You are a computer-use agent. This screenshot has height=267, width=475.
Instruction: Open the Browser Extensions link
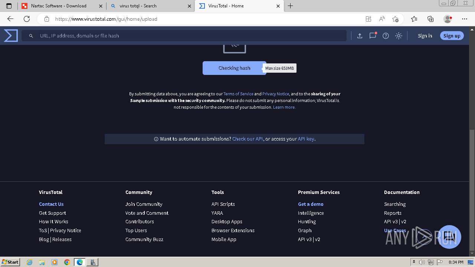coord(233,231)
